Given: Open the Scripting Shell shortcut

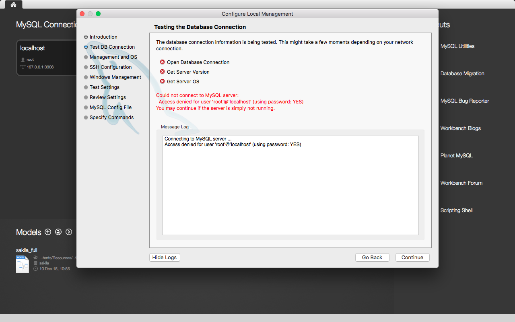Looking at the screenshot, I should pyautogui.click(x=457, y=211).
